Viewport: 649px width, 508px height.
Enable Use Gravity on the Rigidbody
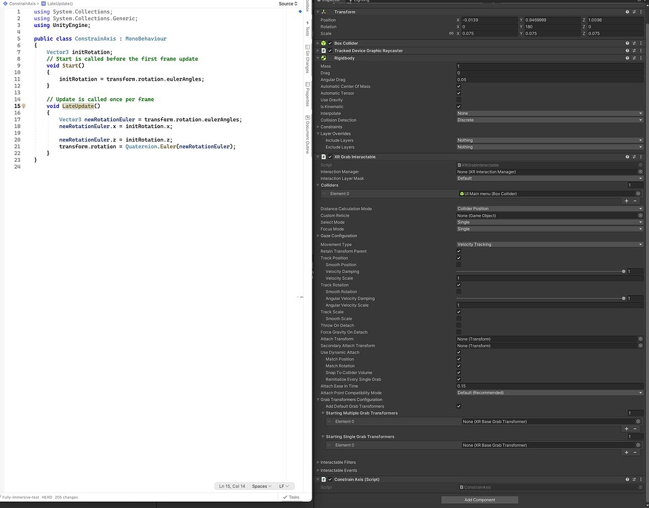(459, 100)
